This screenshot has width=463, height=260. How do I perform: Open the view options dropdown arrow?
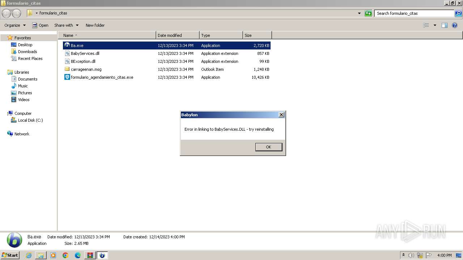point(435,25)
